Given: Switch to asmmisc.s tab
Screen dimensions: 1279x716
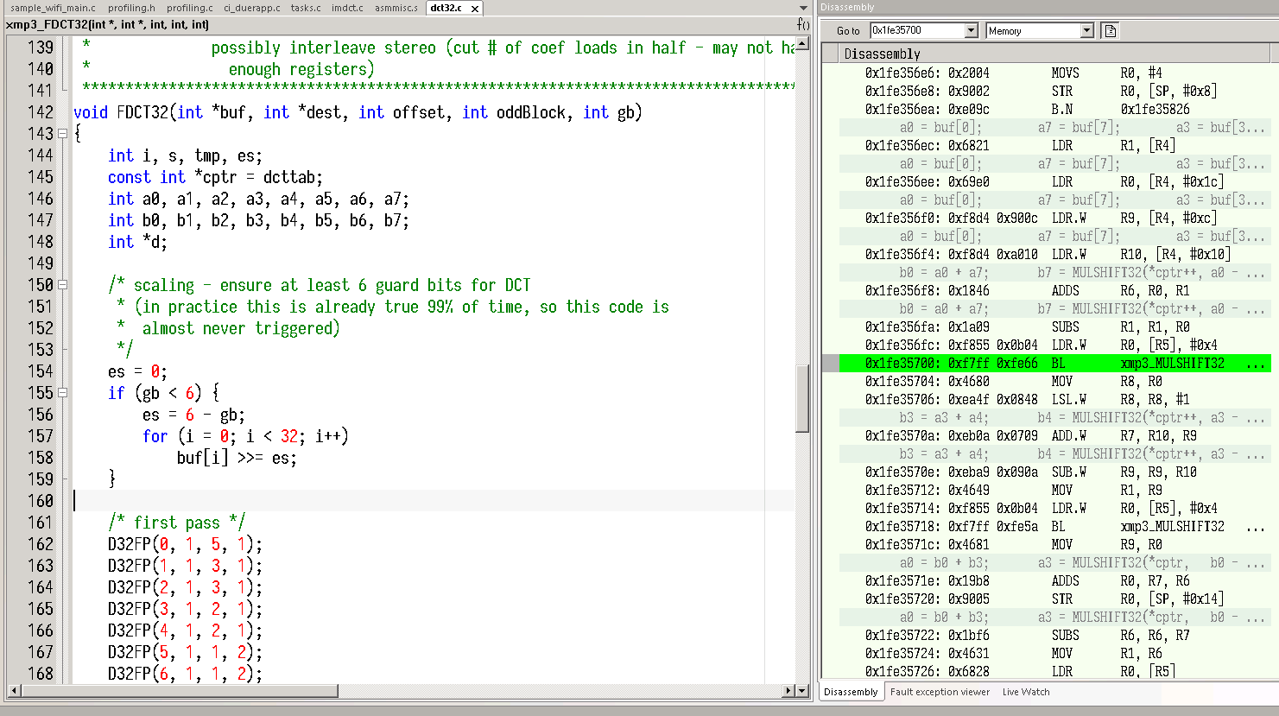Looking at the screenshot, I should pyautogui.click(x=396, y=8).
